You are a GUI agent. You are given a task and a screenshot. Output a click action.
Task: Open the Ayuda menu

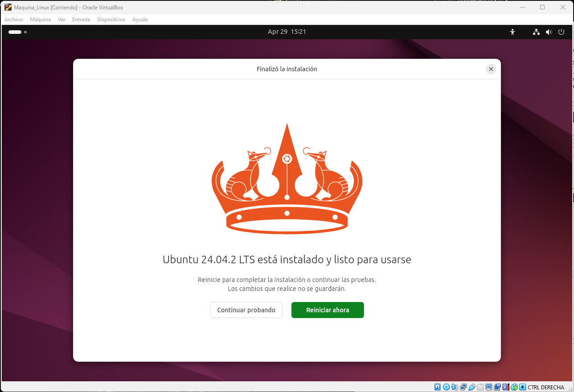[x=139, y=20]
